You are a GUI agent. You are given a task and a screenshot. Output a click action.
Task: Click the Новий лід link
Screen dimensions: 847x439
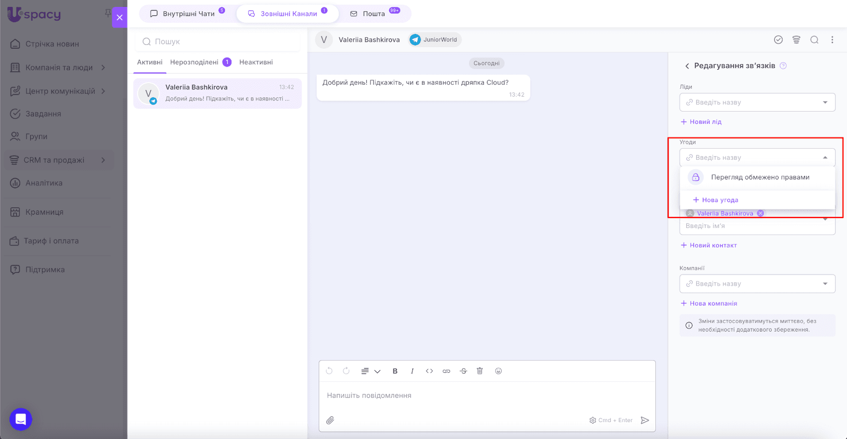(701, 122)
